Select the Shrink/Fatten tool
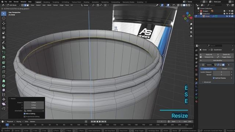 [x=4, y=99]
